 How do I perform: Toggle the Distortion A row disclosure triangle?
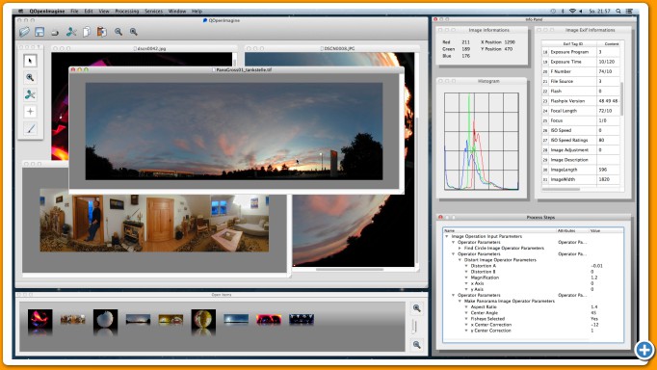pos(466,266)
